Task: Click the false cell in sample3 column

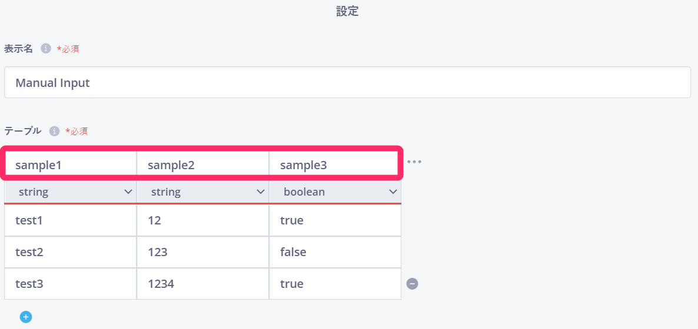Action: pyautogui.click(x=335, y=252)
